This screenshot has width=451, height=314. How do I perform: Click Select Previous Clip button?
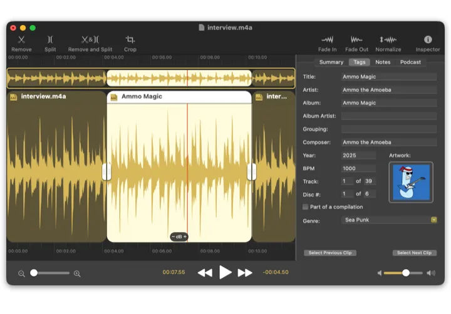point(330,253)
